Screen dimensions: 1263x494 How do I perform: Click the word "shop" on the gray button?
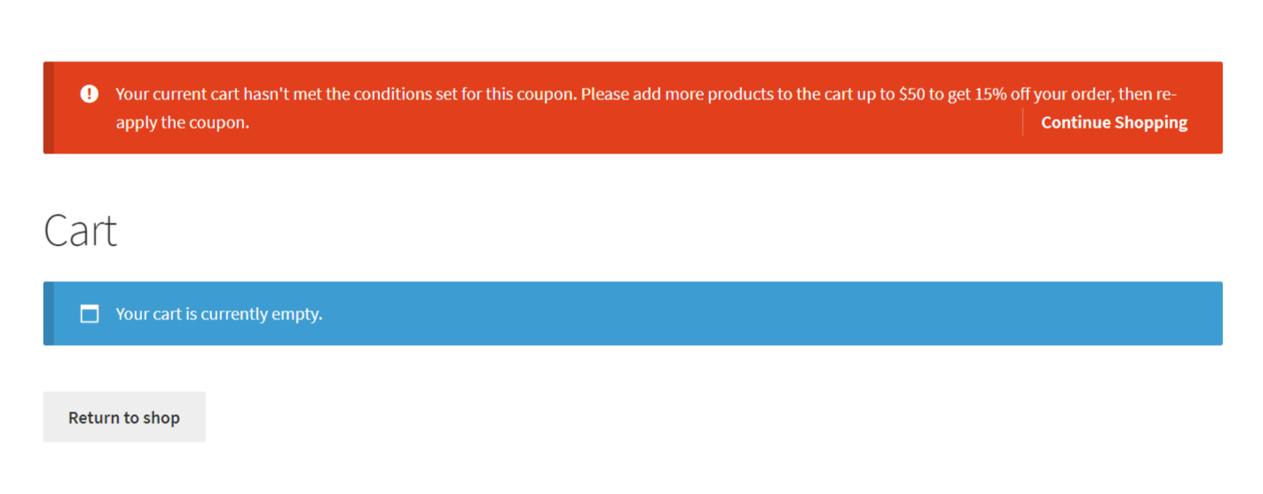coord(162,418)
